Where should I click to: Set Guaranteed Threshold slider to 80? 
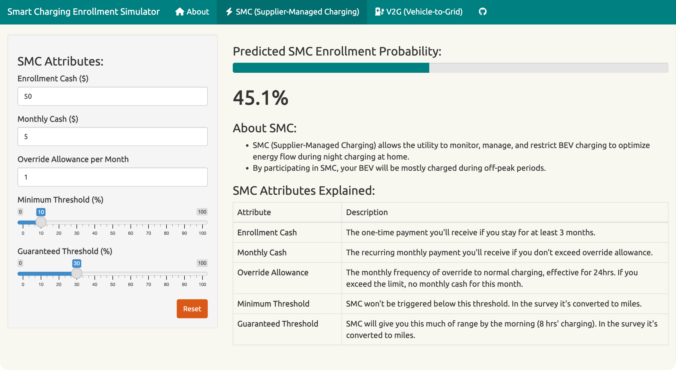(166, 273)
